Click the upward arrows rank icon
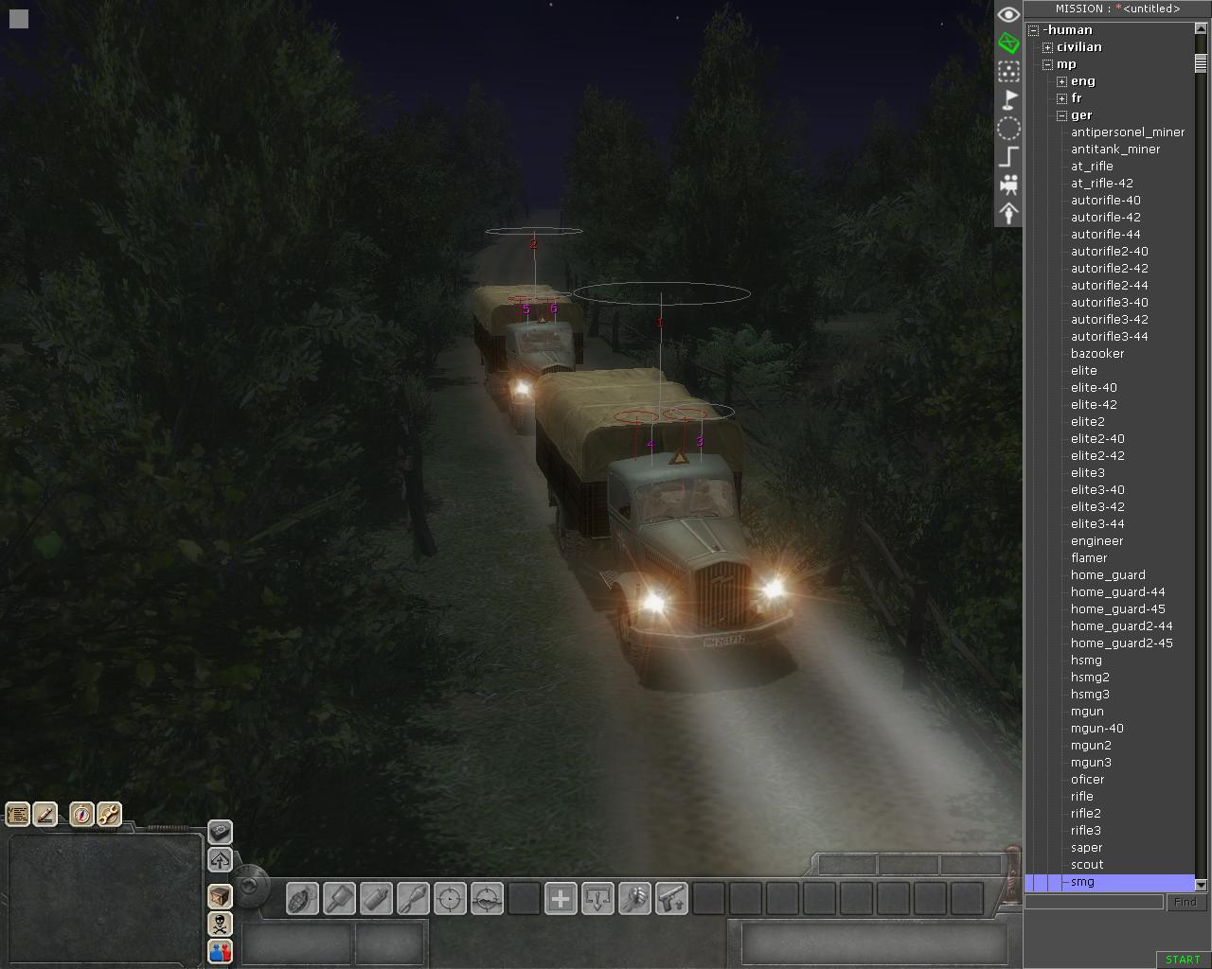Viewport: 1212px width, 969px height. pos(220,860)
